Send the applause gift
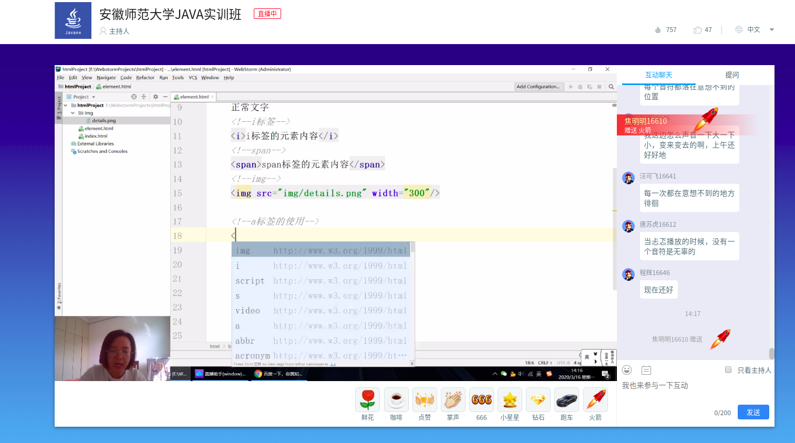795x443 pixels. [x=453, y=400]
